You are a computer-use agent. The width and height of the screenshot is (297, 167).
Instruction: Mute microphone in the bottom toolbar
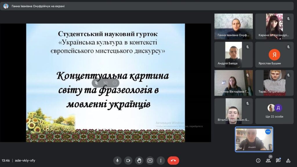point(117,160)
